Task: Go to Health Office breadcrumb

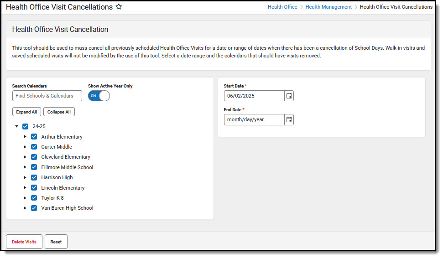Action: [282, 7]
